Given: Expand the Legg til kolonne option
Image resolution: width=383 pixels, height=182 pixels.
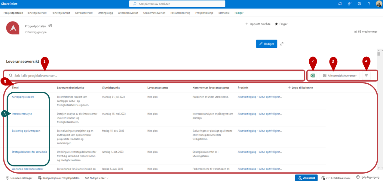Looking at the screenshot, I should pyautogui.click(x=300, y=88).
